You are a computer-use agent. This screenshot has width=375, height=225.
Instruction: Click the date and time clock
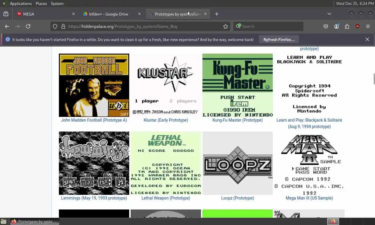(x=355, y=4)
